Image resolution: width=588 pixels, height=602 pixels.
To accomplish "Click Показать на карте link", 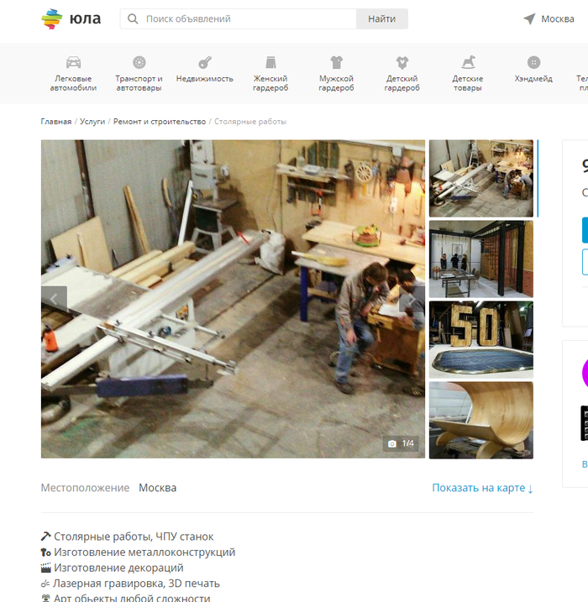I will click(482, 488).
